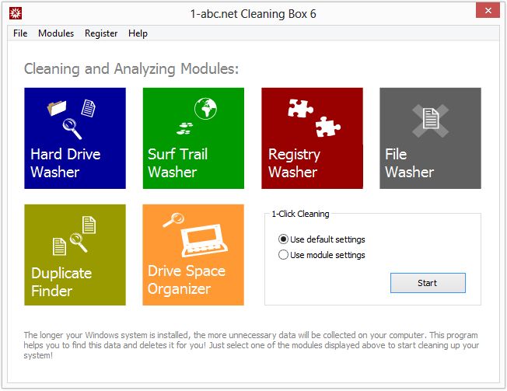Viewport: 507px width, 391px height.
Task: Close the Cleaning Box window
Action: [x=488, y=11]
